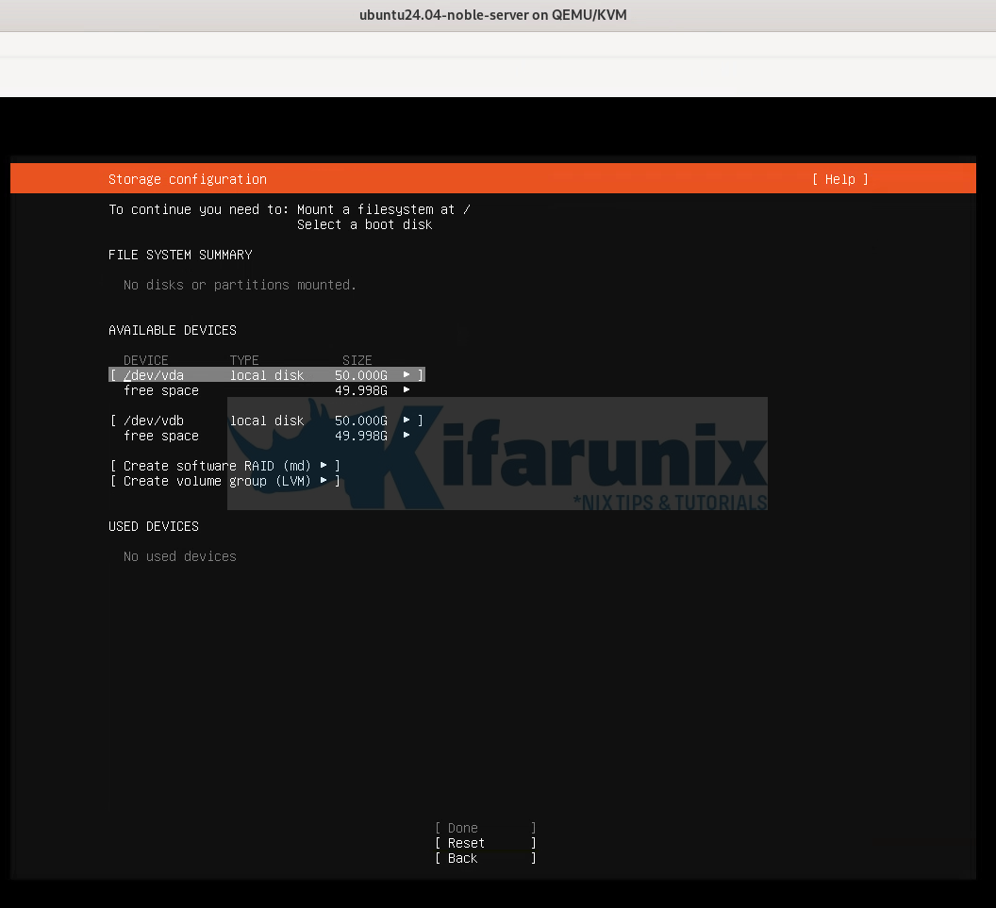
Task: Select the /dev/vda local disk entry
Action: click(x=267, y=375)
